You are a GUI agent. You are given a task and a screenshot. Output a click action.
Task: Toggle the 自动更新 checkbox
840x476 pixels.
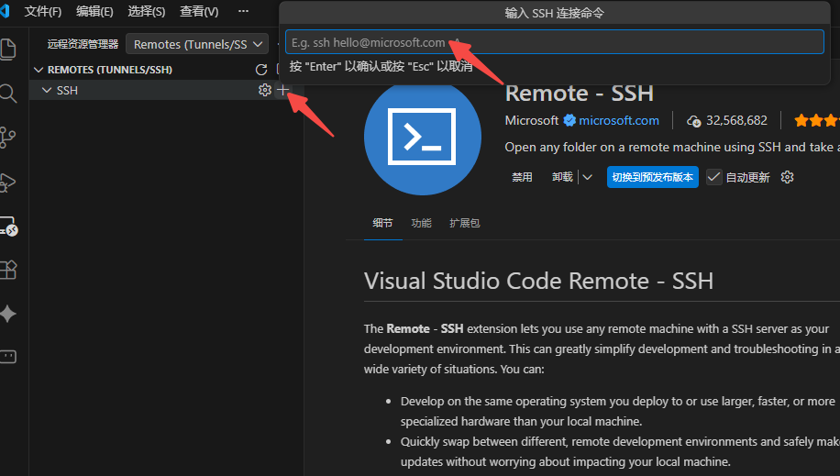pyautogui.click(x=714, y=177)
